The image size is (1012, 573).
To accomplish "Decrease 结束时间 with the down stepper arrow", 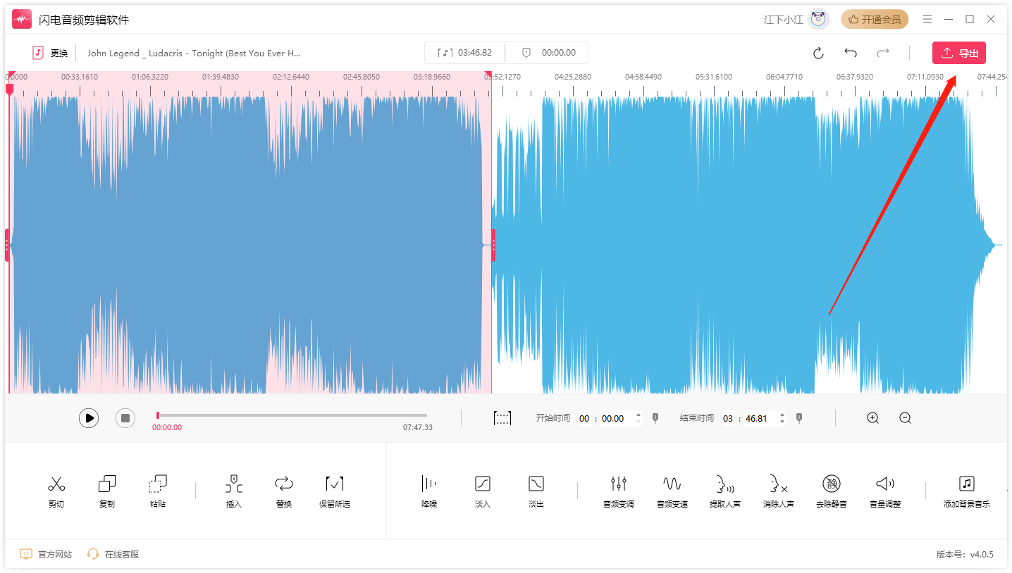I will (782, 422).
